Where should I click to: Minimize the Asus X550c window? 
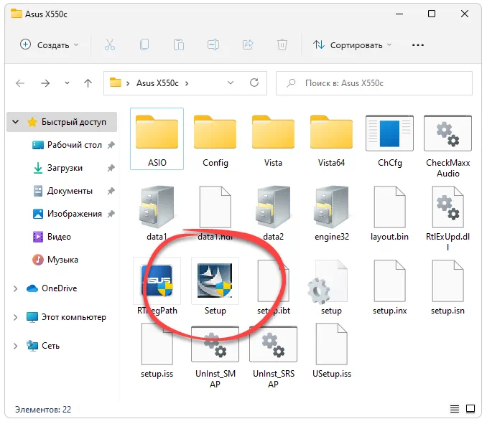399,14
